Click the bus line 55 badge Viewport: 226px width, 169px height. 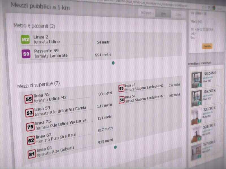pos(29,99)
